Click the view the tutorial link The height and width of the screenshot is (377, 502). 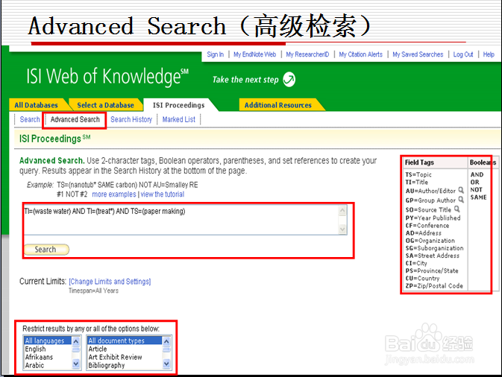coord(163,194)
